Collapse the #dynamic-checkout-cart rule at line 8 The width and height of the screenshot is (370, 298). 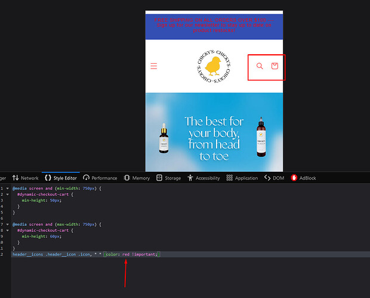8,231
